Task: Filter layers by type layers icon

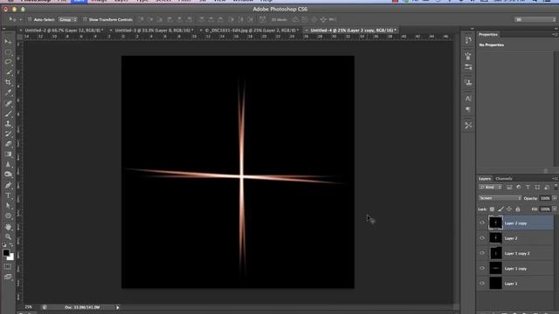Action: [x=528, y=187]
